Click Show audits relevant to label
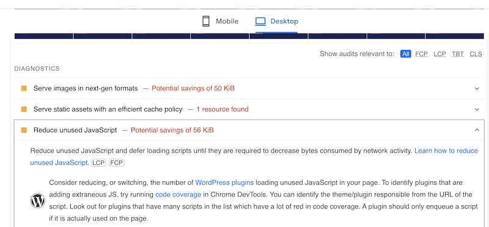 tap(357, 54)
